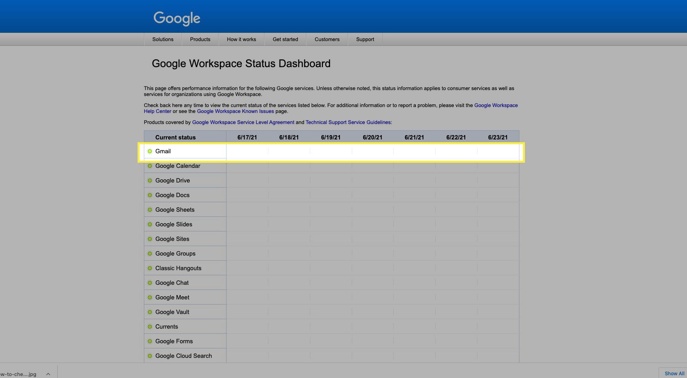This screenshot has width=687, height=378.
Task: Click the Google Vault row label
Action: click(172, 312)
